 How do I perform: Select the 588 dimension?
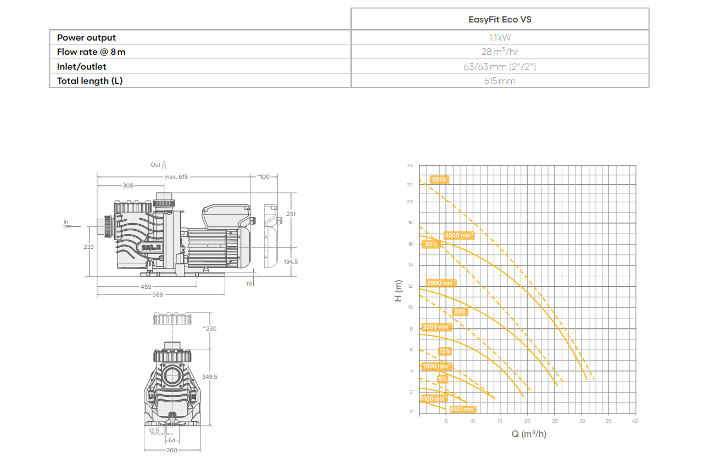pos(158,295)
